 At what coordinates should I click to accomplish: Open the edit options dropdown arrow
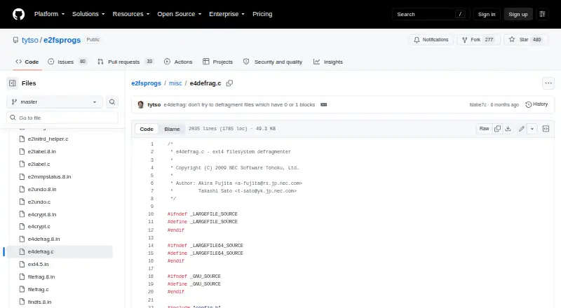[x=532, y=129]
